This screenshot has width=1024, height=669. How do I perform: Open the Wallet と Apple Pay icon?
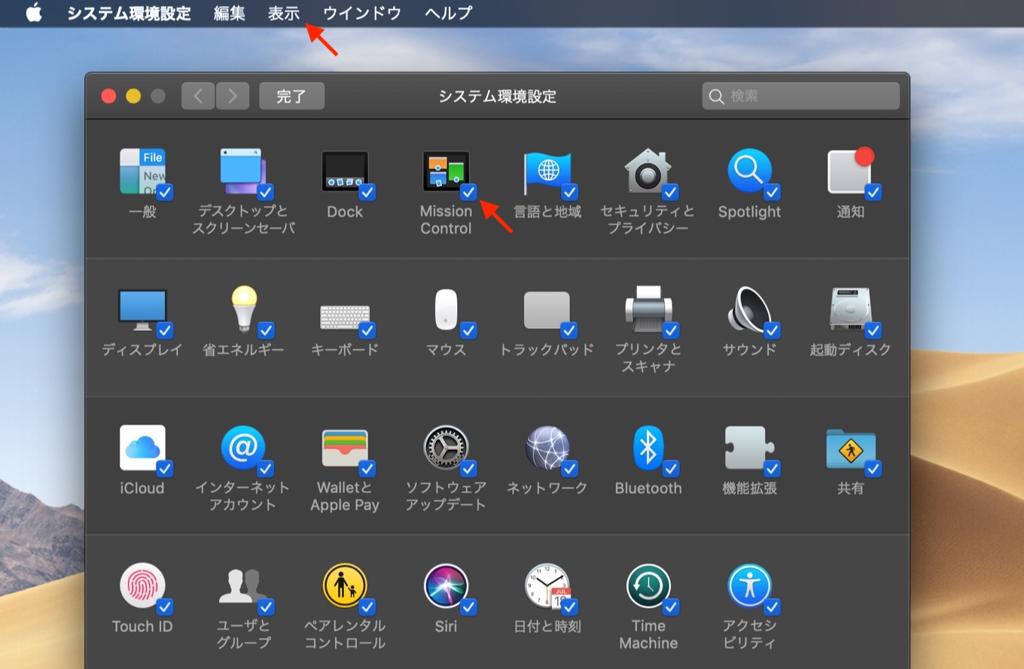(345, 449)
